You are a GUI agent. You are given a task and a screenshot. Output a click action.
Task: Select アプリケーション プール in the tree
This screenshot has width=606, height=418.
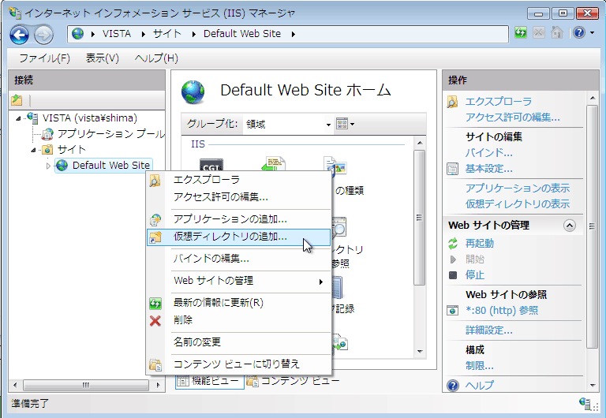(110, 134)
